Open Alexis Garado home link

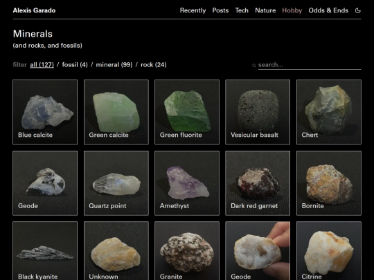tap(34, 10)
